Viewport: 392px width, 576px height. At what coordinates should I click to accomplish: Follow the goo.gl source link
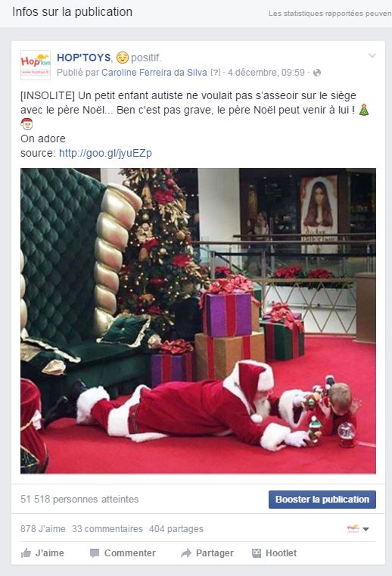pos(105,153)
